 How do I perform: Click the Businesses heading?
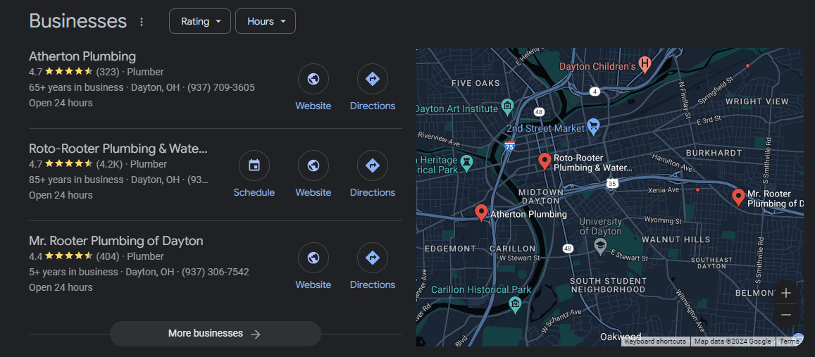[x=78, y=21]
